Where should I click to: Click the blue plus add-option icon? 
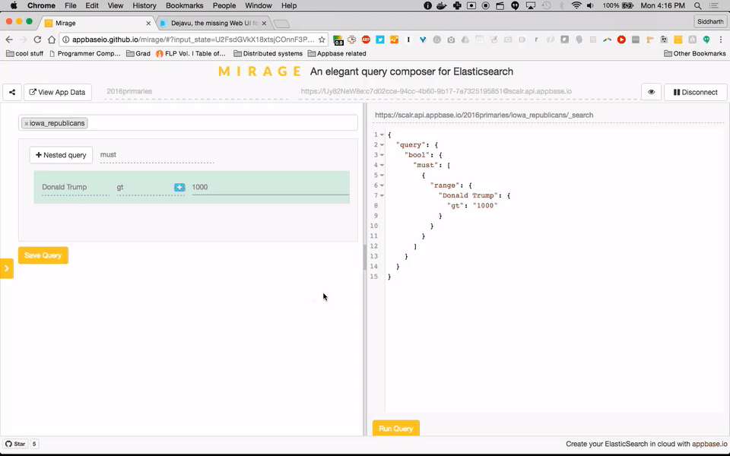point(179,187)
